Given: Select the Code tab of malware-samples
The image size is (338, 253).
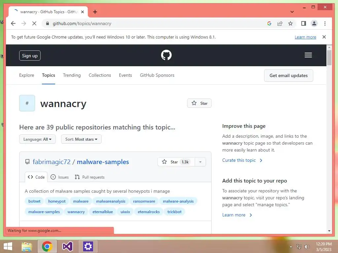Looking at the screenshot, I should [36, 177].
